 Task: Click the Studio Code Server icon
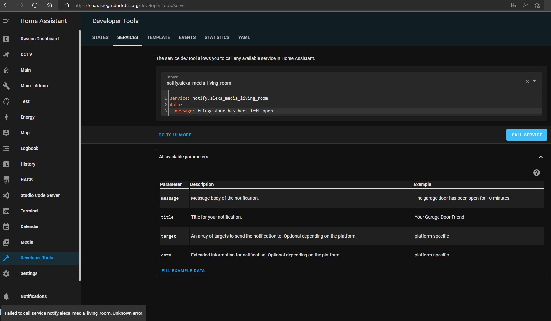[x=6, y=195]
